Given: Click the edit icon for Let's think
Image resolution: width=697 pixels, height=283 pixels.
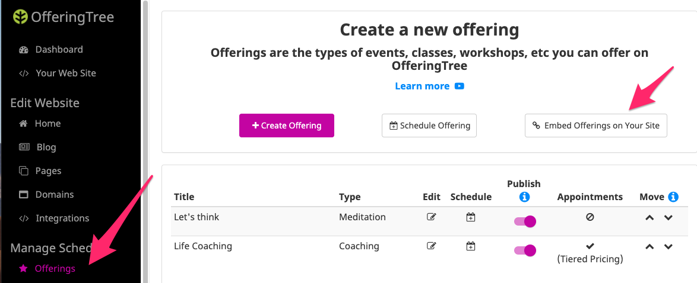Looking at the screenshot, I should pos(431,217).
